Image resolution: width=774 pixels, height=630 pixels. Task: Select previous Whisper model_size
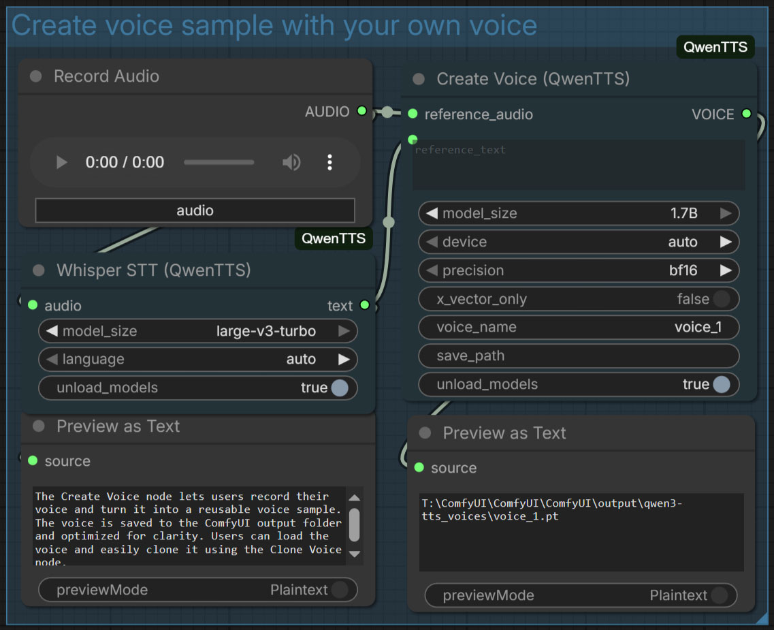pos(52,331)
